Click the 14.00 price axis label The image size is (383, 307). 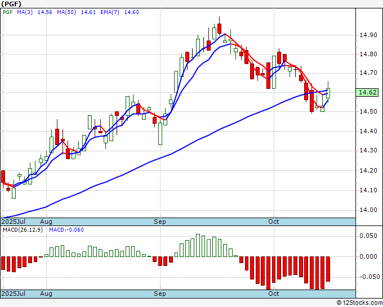pyautogui.click(x=368, y=210)
